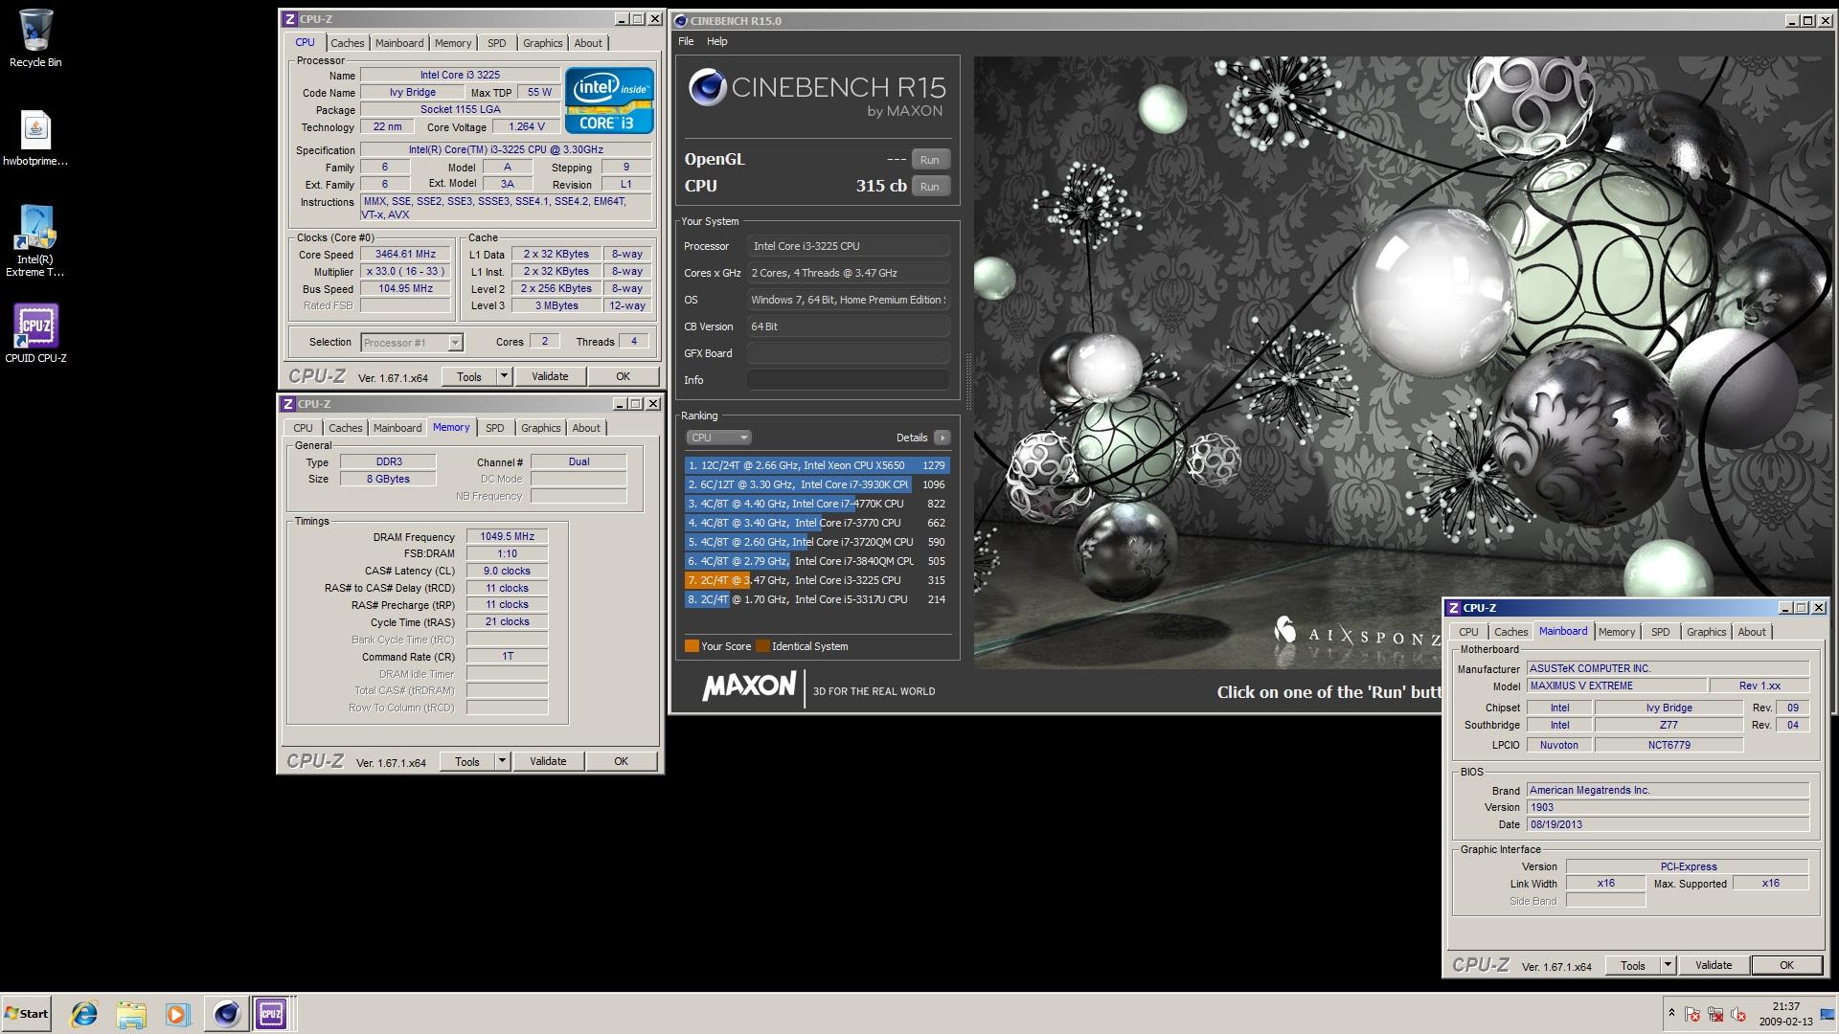Select ranking row Intel Core i5-3317U

(817, 599)
